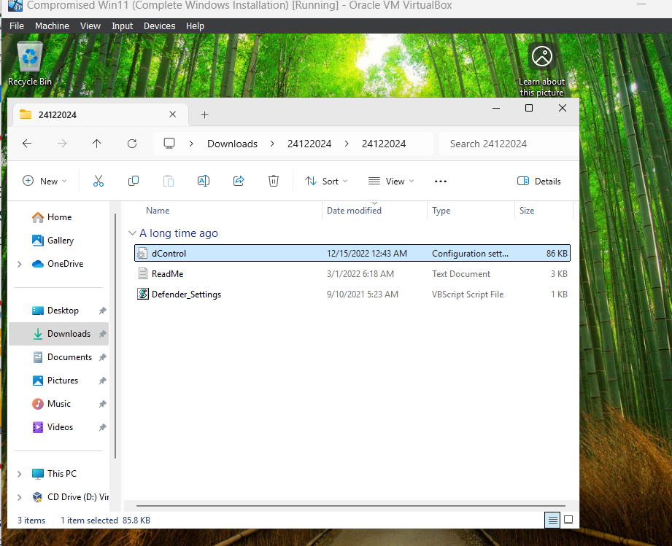
Task: Go up one folder level
Action: (97, 144)
